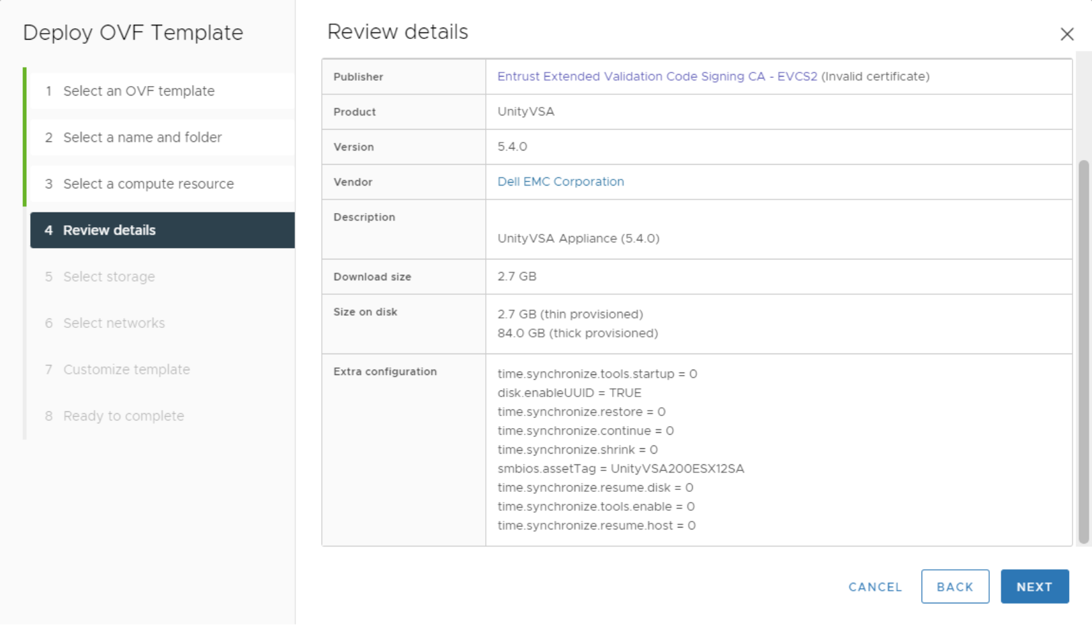Open the Entrust Extended Validation publisher certificate link
Viewport: 1092px width, 625px height.
[657, 77]
